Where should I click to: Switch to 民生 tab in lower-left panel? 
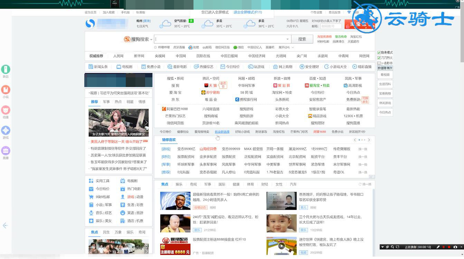pyautogui.click(x=106, y=232)
